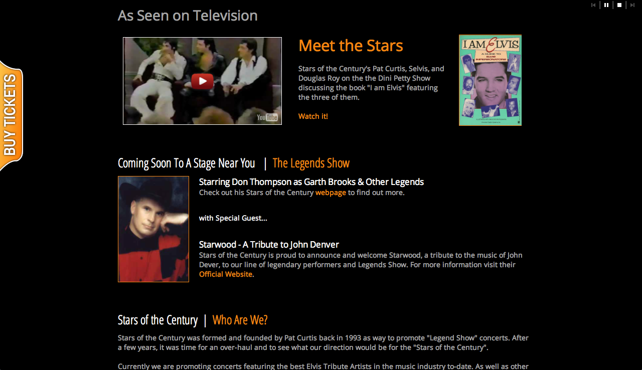Click the Meet the Stars heading
642x370 pixels.
(351, 46)
